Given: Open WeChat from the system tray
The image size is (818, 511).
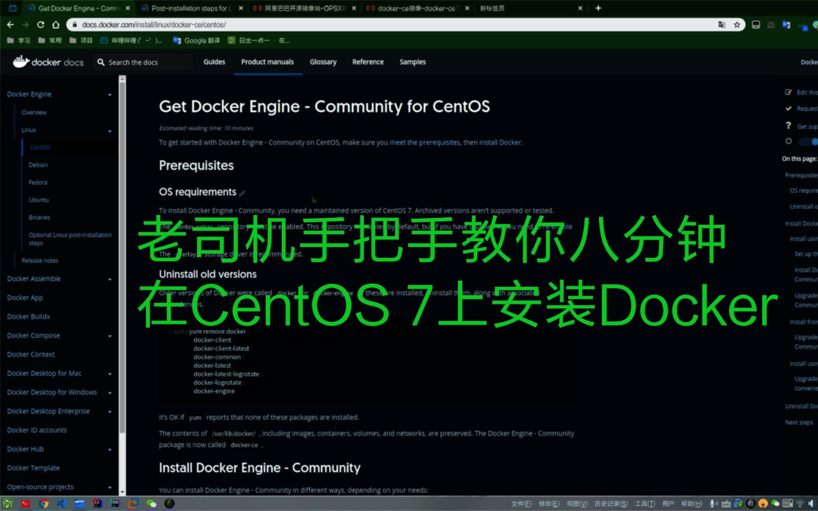Looking at the screenshot, I should coord(775,503).
